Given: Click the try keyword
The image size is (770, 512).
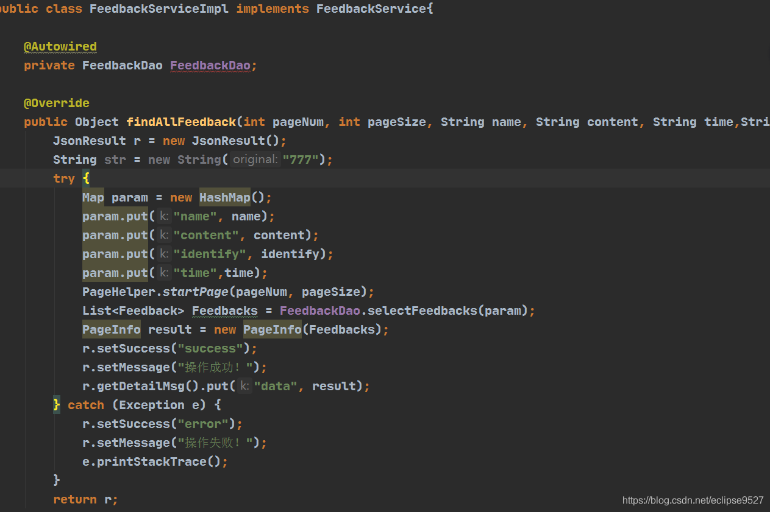Looking at the screenshot, I should 64,178.
